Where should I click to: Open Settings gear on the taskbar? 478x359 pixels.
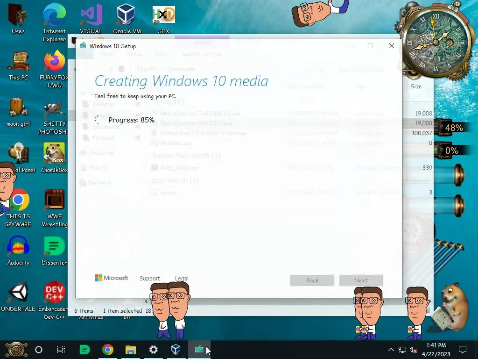pyautogui.click(x=153, y=350)
